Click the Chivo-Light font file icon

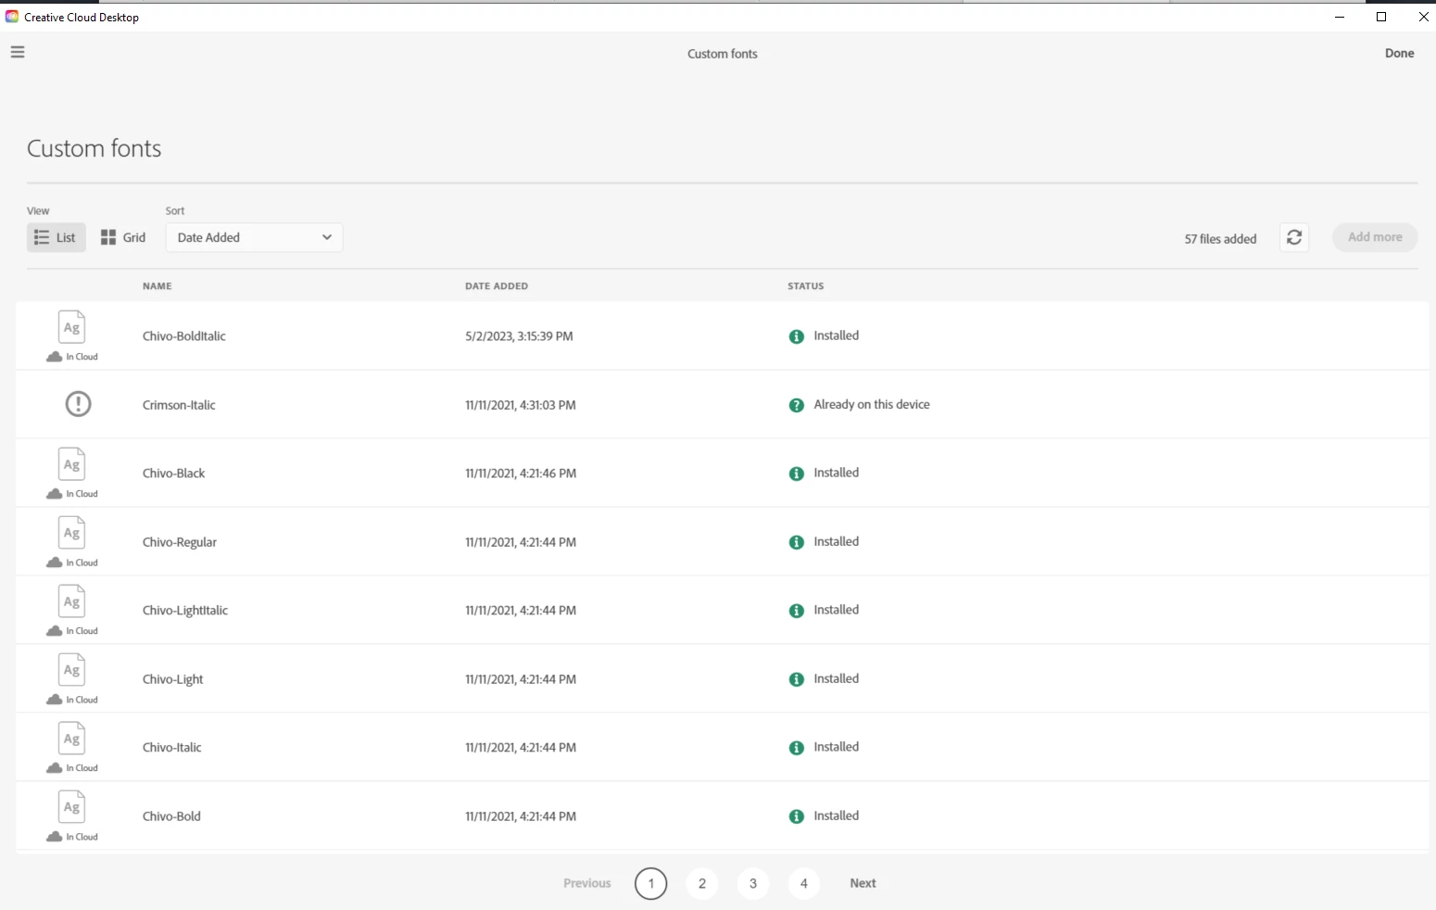[71, 670]
